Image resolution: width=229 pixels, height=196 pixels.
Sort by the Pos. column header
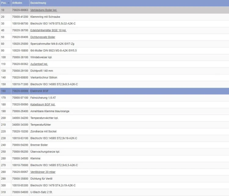5,3
